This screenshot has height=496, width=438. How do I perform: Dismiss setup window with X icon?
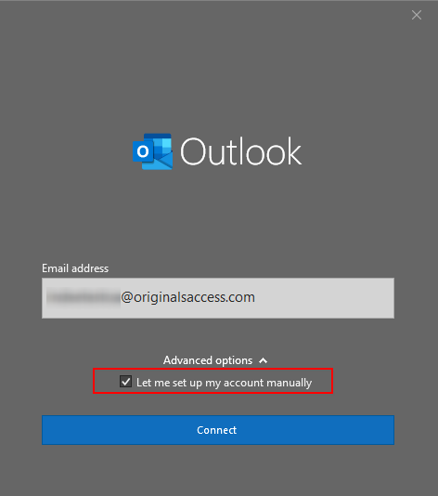coord(417,15)
